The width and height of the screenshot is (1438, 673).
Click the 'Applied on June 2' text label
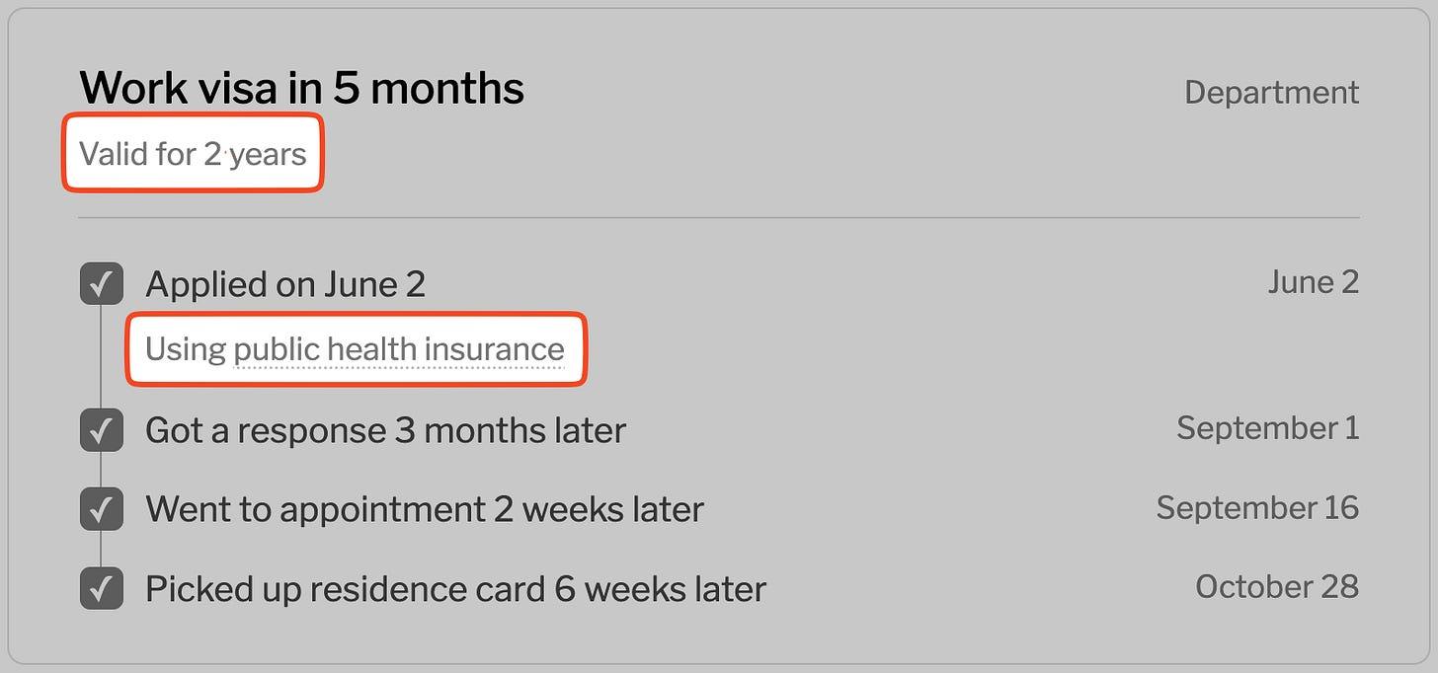click(x=286, y=283)
